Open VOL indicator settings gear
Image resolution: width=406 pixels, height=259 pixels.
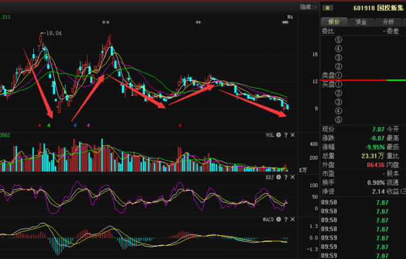click(278, 135)
